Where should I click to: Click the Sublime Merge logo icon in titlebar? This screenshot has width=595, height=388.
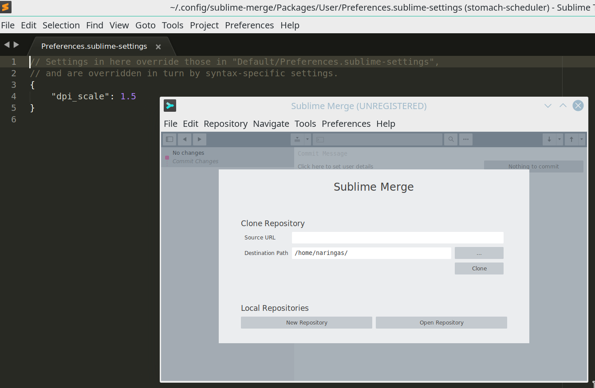tap(169, 106)
